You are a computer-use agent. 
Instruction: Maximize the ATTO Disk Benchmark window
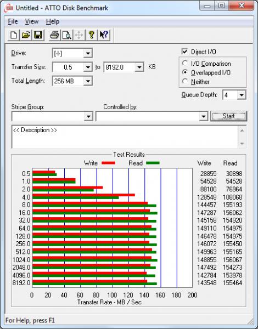[x=221, y=5]
